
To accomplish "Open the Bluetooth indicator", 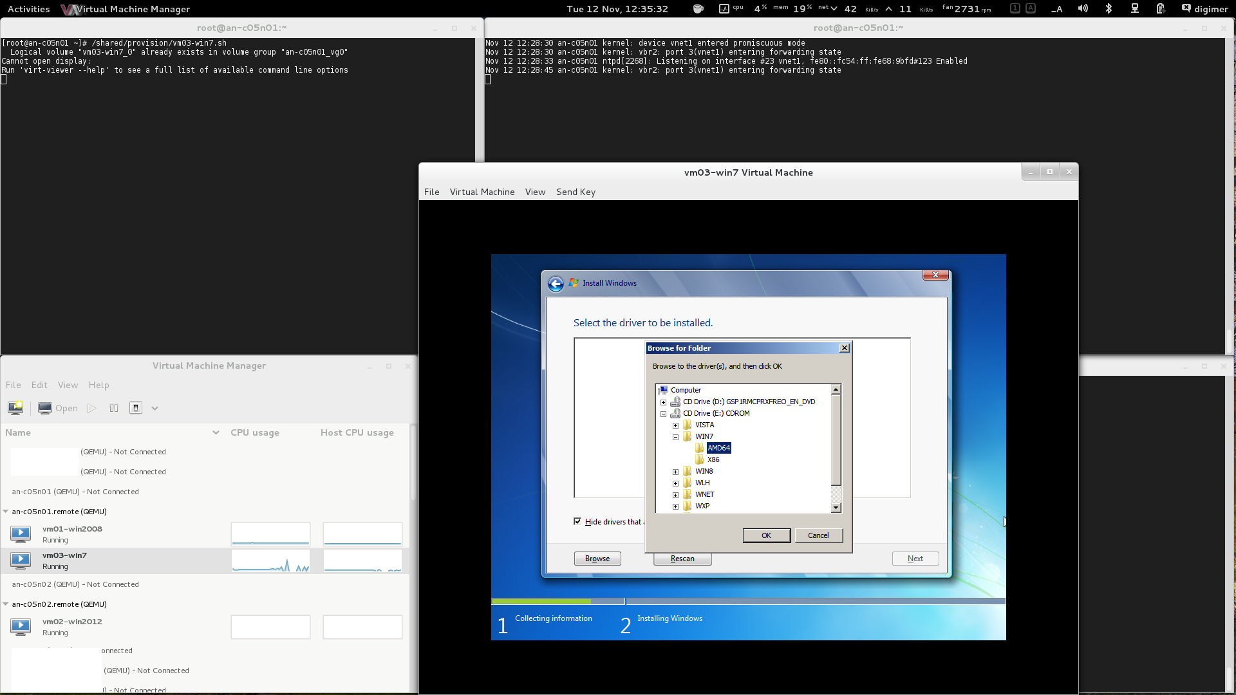I will pyautogui.click(x=1109, y=8).
